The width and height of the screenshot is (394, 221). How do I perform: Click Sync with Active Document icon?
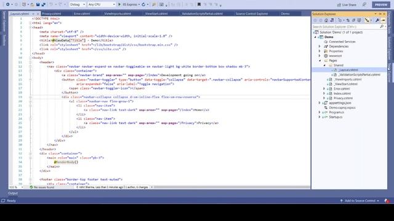tap(348, 20)
